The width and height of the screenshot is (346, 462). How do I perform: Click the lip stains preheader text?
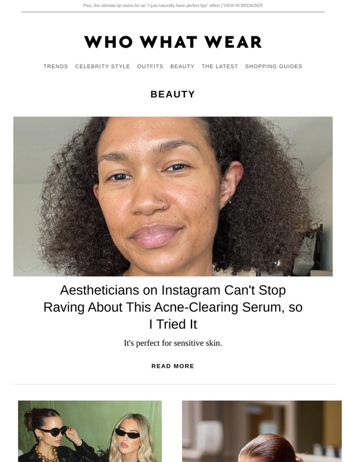pyautogui.click(x=152, y=5)
